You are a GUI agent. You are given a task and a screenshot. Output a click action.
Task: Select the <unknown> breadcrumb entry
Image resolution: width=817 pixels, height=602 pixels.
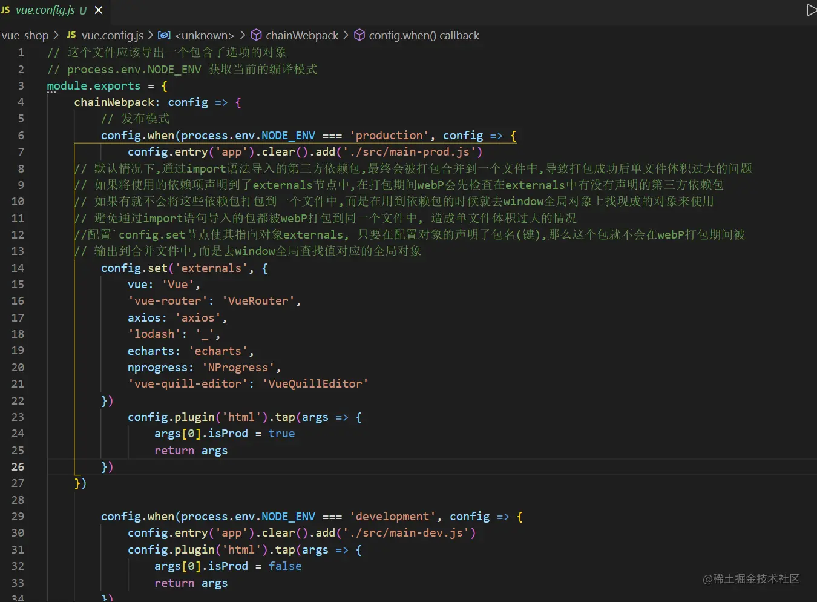click(205, 35)
